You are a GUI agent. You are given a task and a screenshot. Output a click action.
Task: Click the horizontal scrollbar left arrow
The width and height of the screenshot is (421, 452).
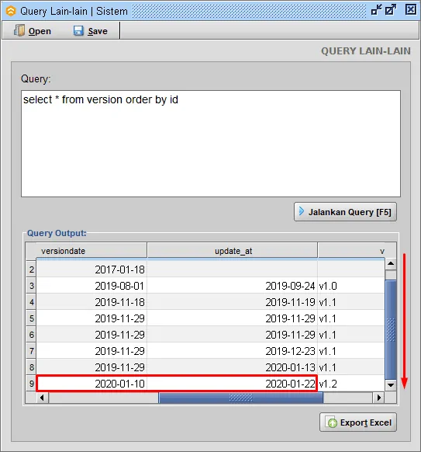(x=43, y=398)
